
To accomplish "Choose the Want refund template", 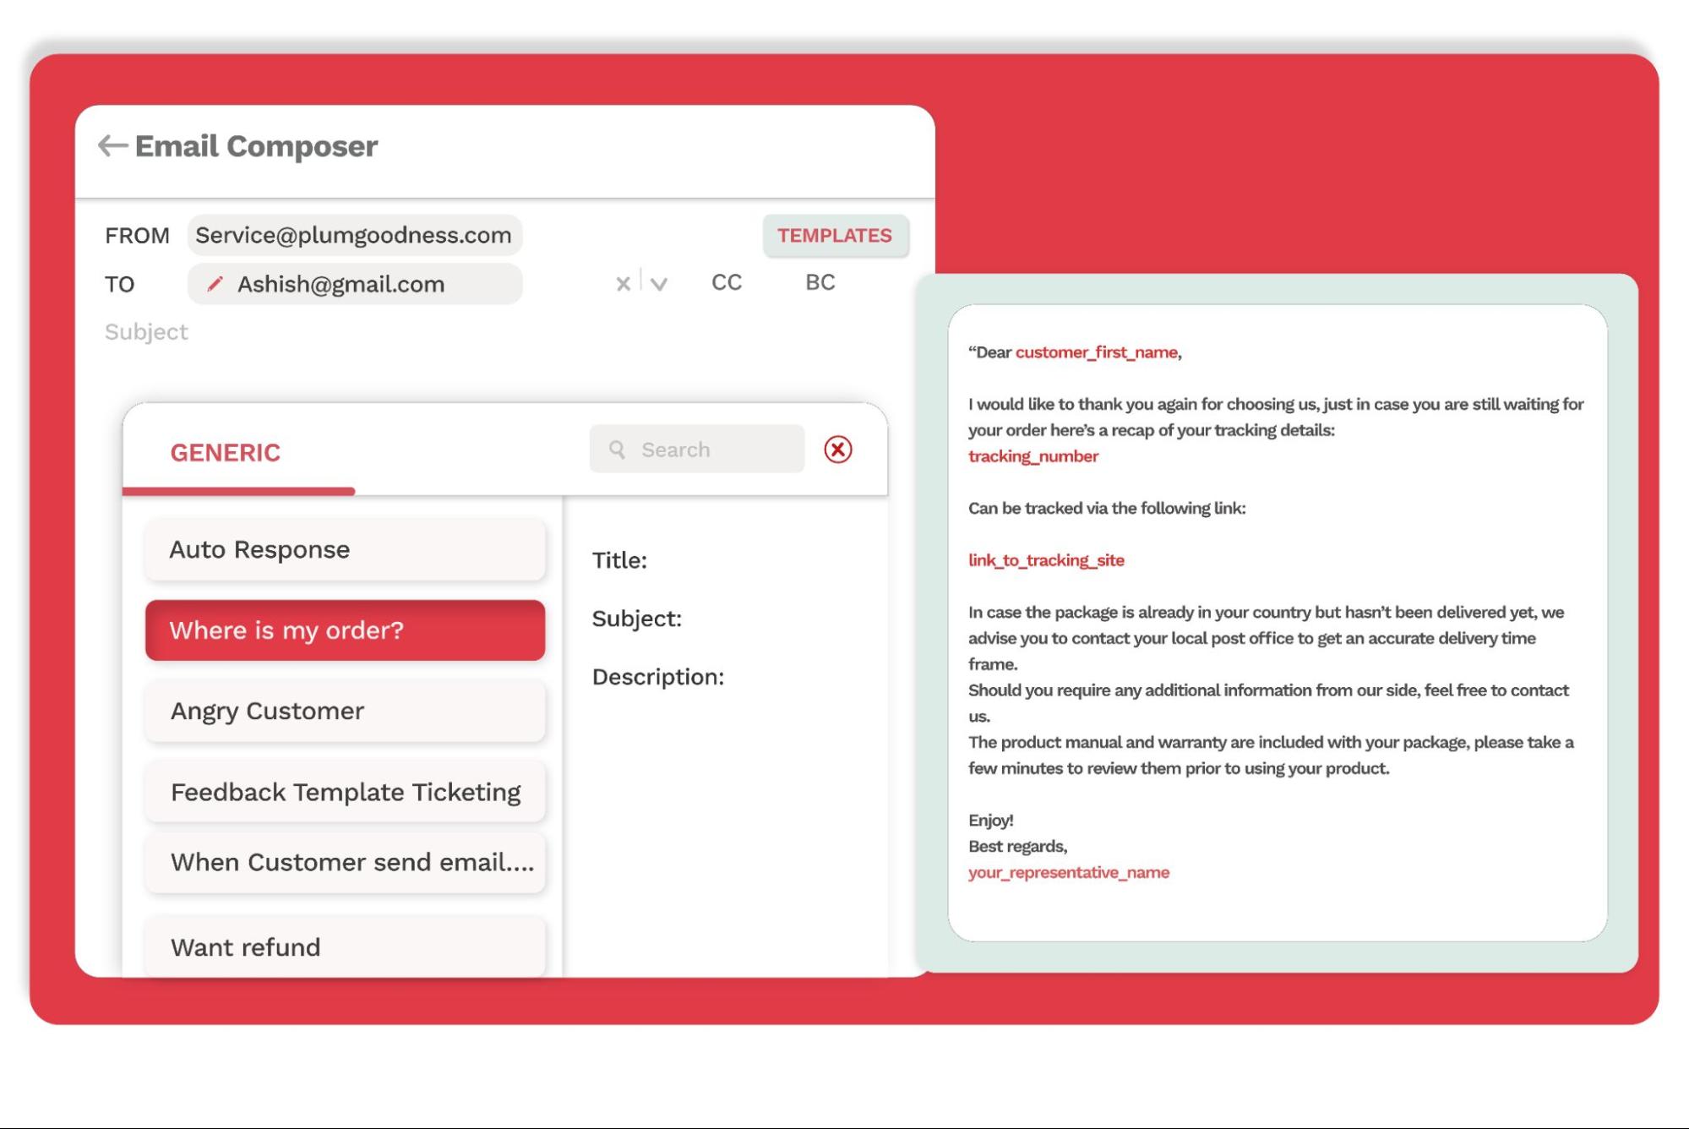I will coord(345,946).
